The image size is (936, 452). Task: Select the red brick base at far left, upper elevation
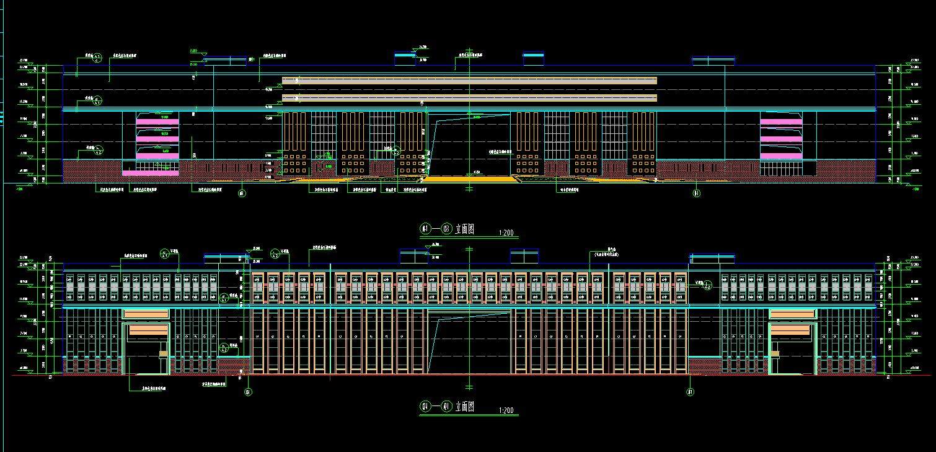(93, 171)
